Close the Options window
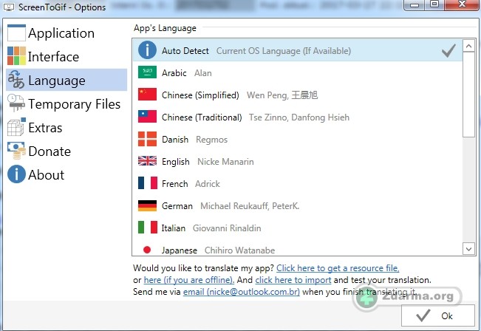The width and height of the screenshot is (481, 331). [462, 4]
